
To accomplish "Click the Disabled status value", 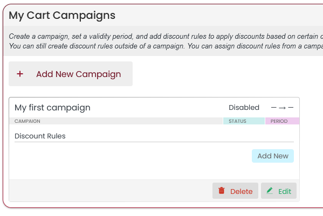I will point(244,107).
